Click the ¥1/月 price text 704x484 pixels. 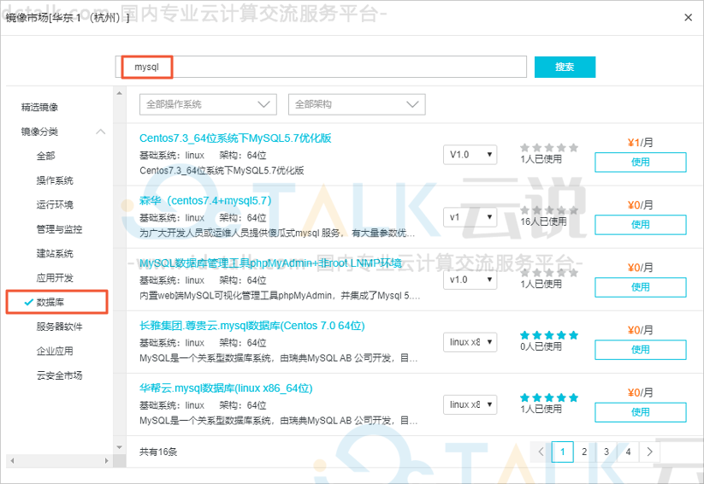[x=640, y=143]
